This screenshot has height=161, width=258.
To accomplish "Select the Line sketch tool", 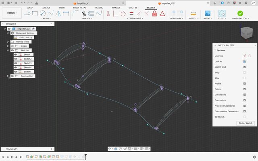I will pos(27,13).
